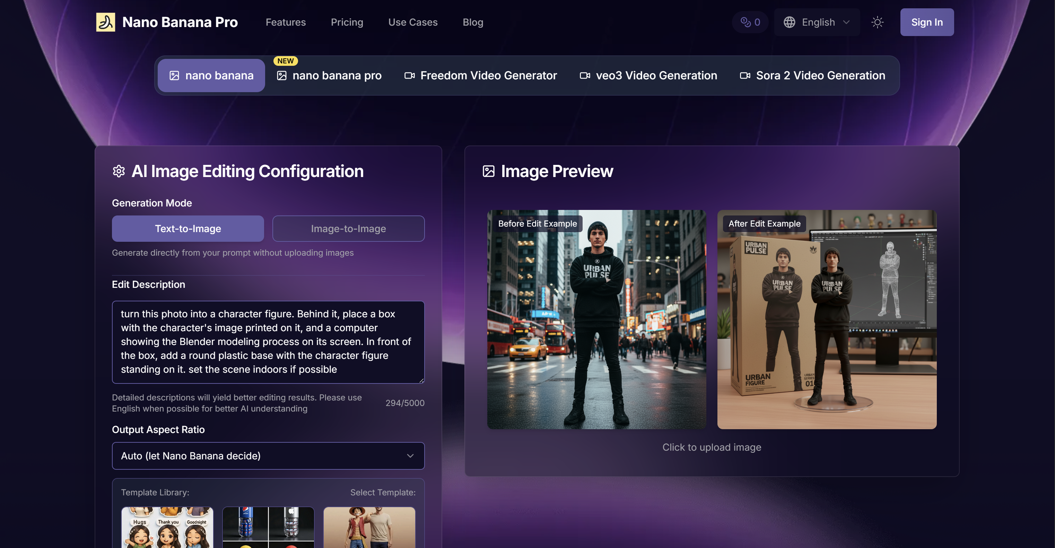The width and height of the screenshot is (1055, 548).
Task: Click the globe language icon
Action: point(789,22)
